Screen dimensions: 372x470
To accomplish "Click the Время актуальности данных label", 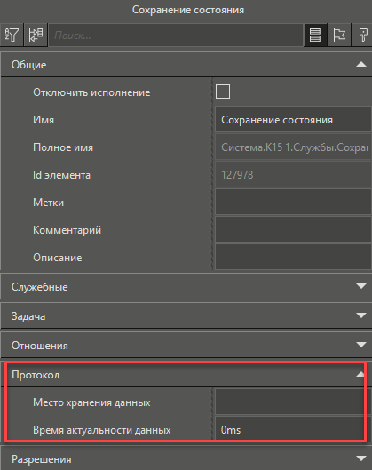I will pos(102,430).
